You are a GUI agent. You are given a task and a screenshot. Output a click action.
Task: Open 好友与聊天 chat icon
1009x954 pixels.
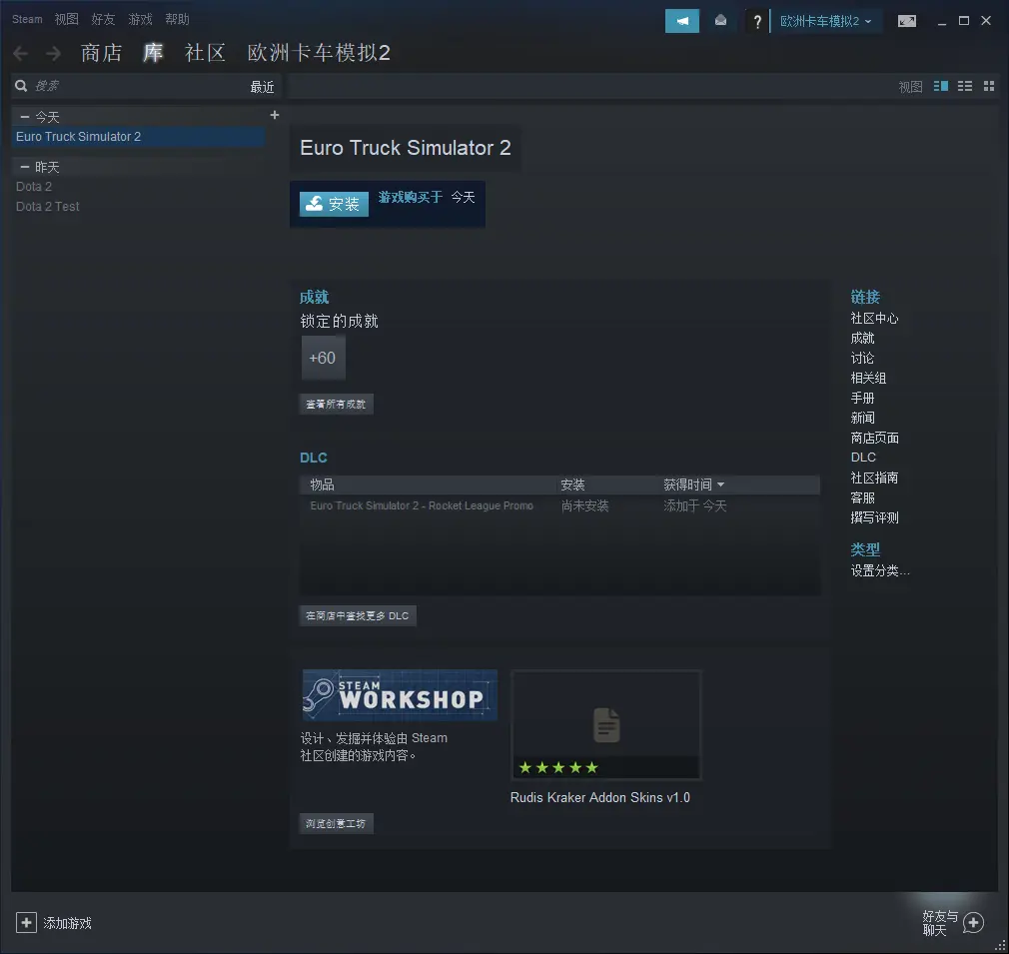coord(974,923)
